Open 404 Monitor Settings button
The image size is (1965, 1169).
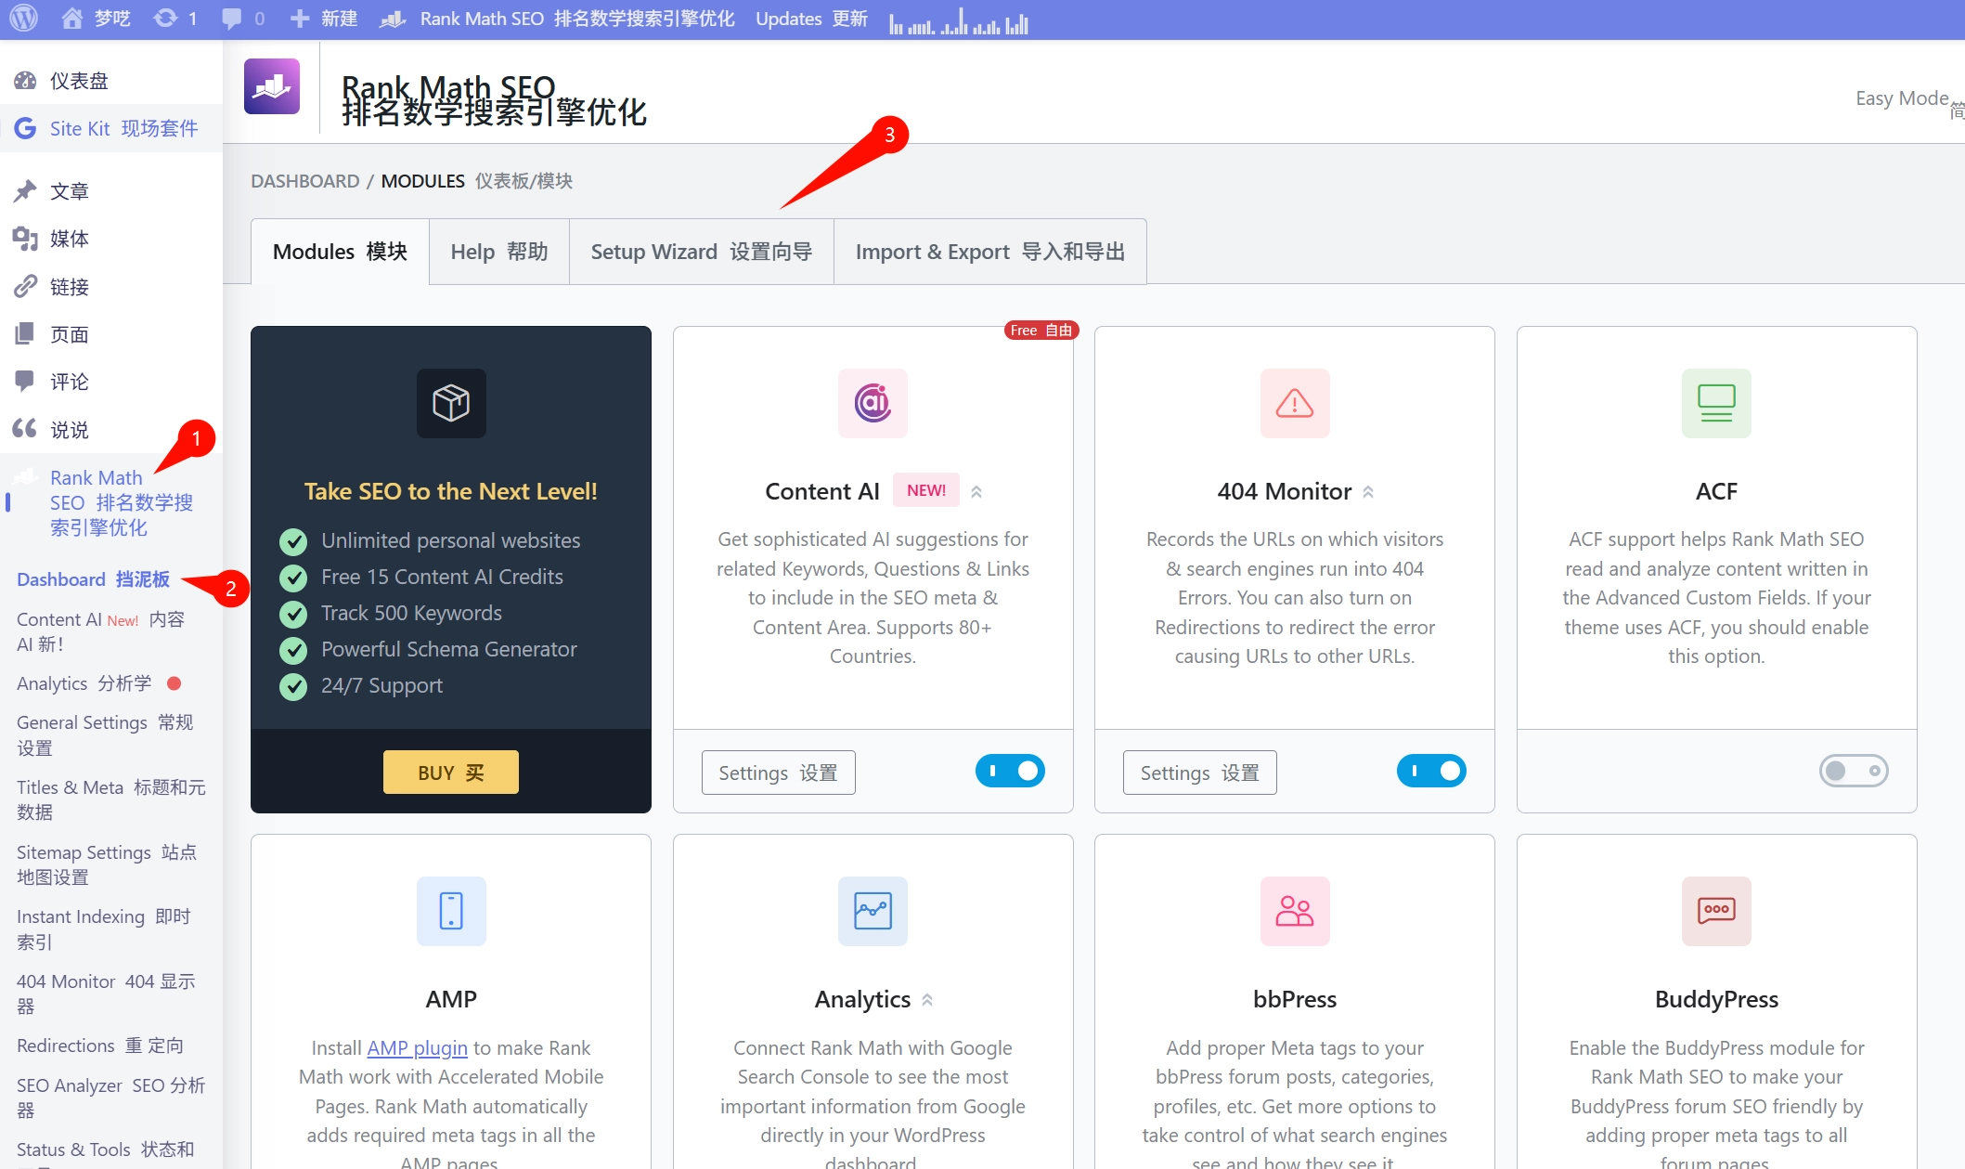pos(1200,773)
